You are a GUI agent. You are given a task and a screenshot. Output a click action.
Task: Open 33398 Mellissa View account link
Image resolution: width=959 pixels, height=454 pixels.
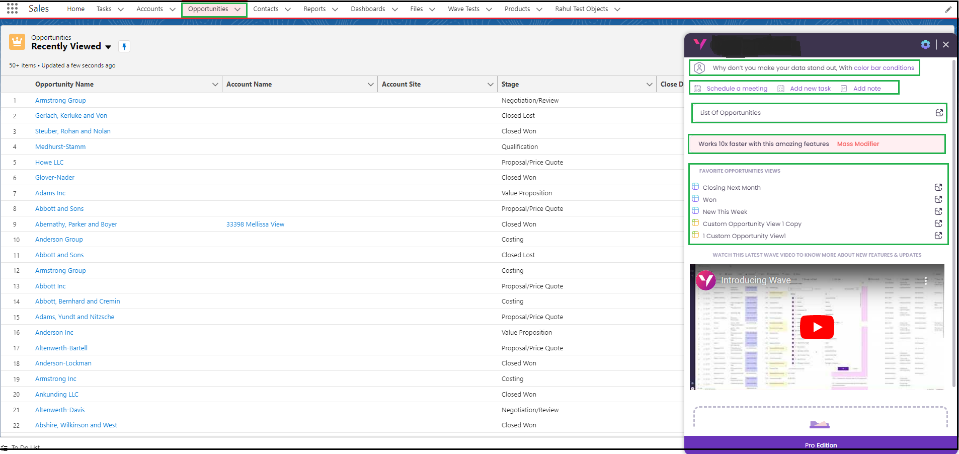pos(255,224)
